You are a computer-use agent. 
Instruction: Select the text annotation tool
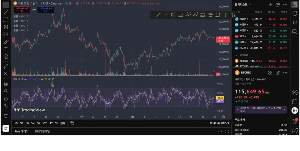pos(225,15)
